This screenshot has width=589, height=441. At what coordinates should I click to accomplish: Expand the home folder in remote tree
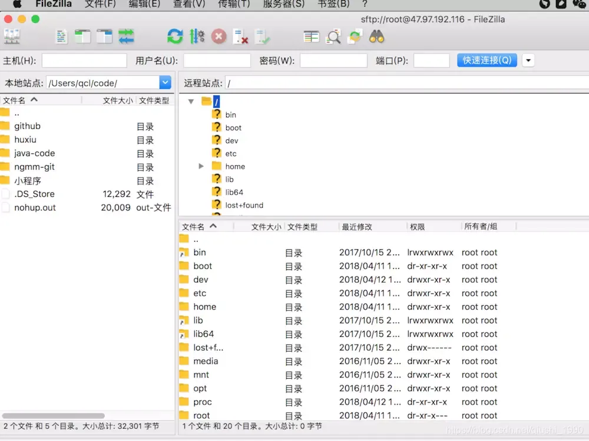(201, 166)
